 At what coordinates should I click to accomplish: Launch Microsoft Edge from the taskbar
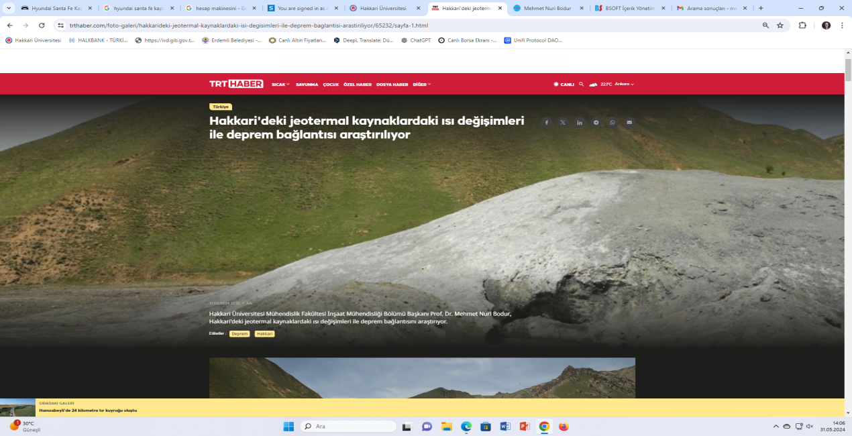(466, 427)
